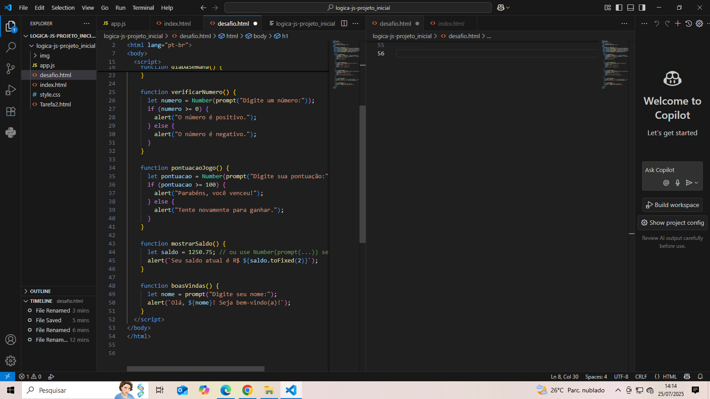Open the Explorer more actions ellipsis
The image size is (710, 399).
click(x=87, y=23)
